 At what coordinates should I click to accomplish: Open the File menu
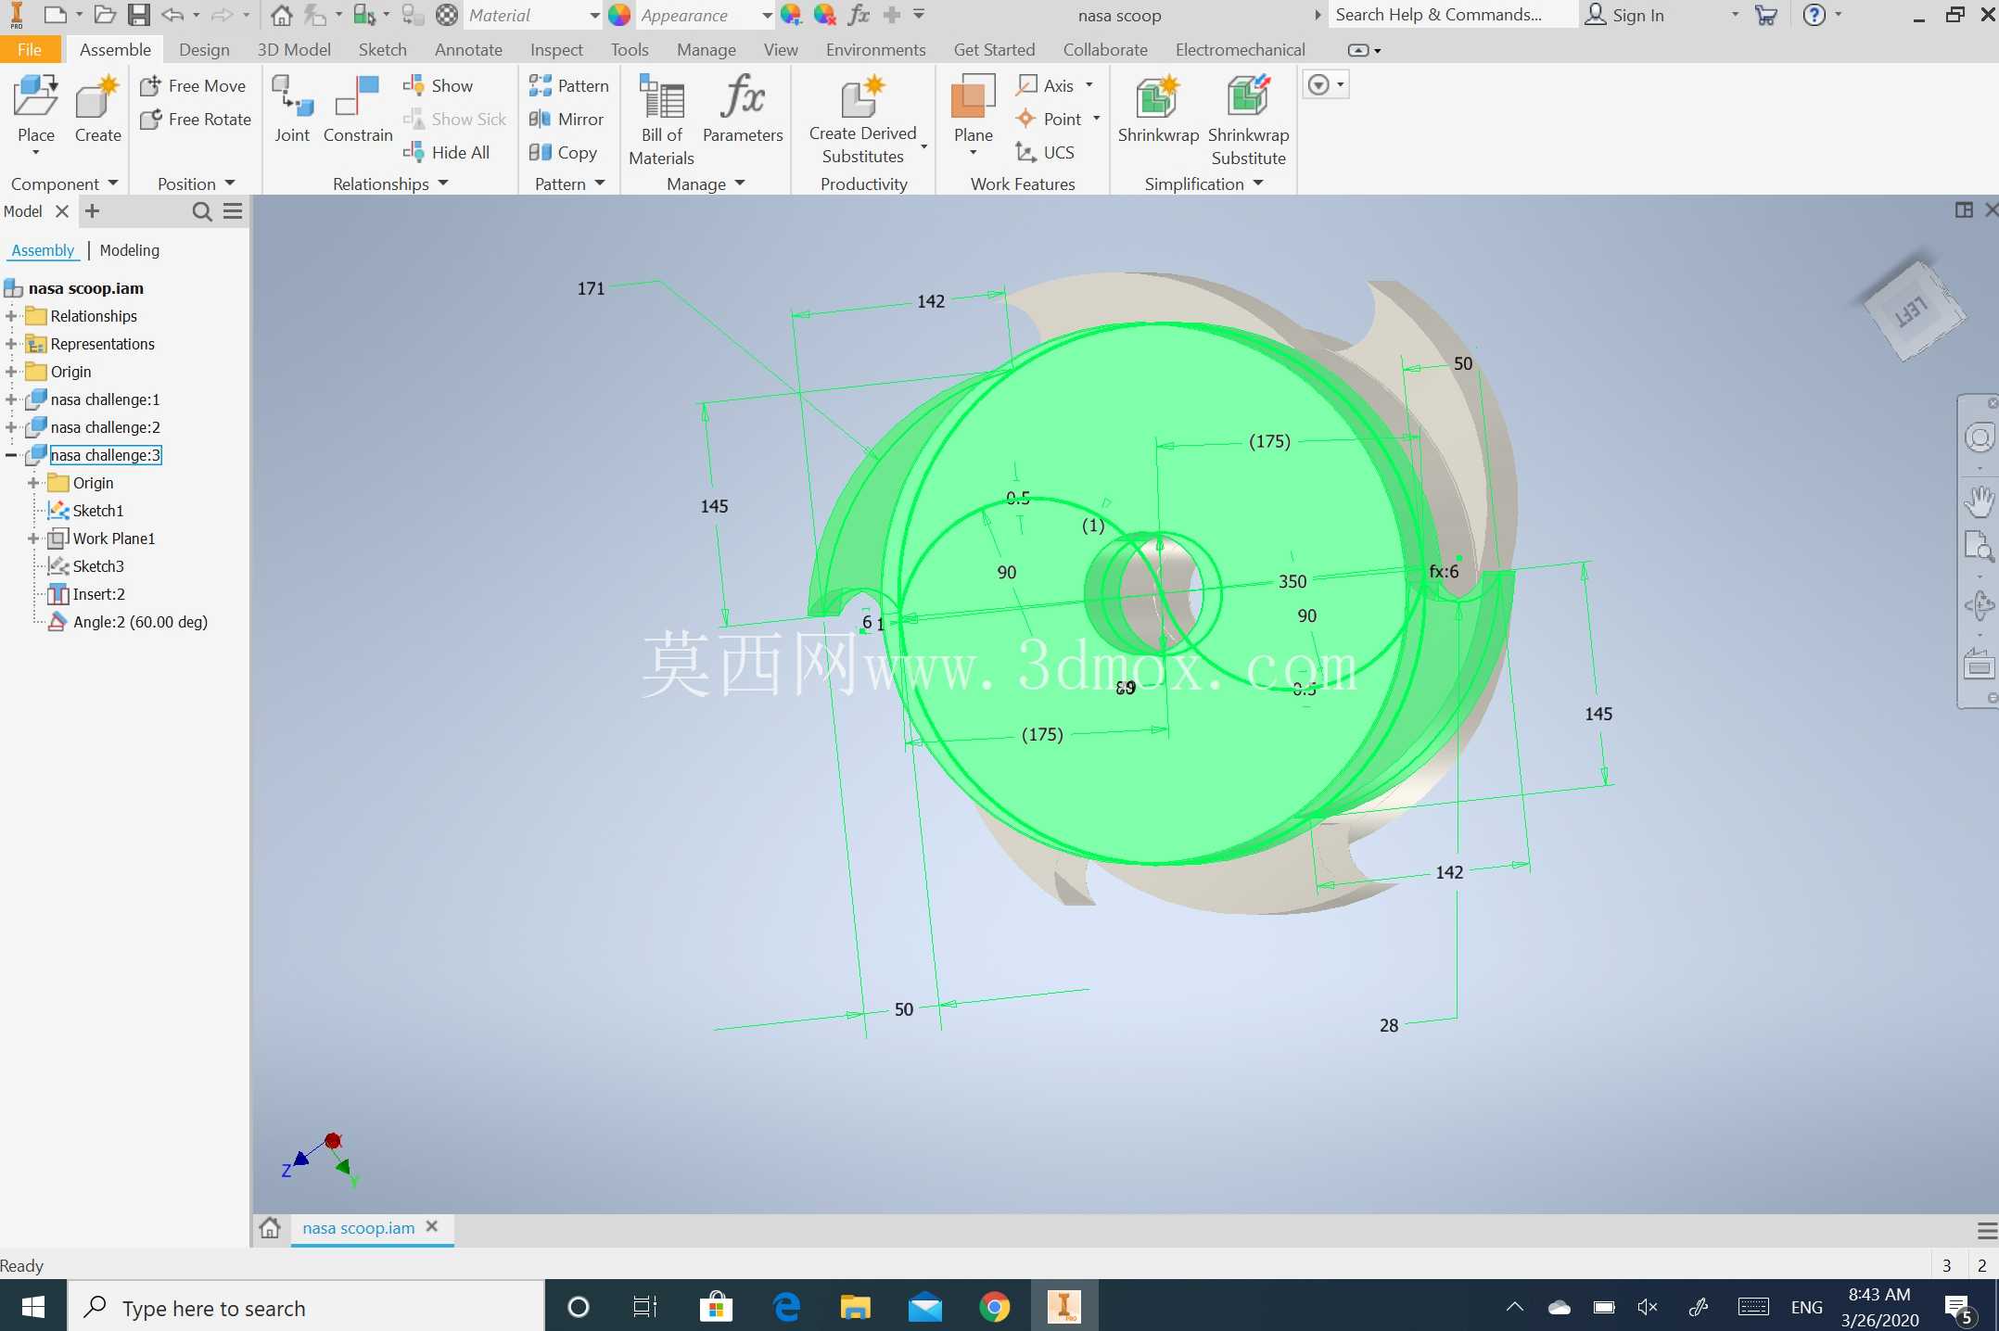(x=30, y=49)
